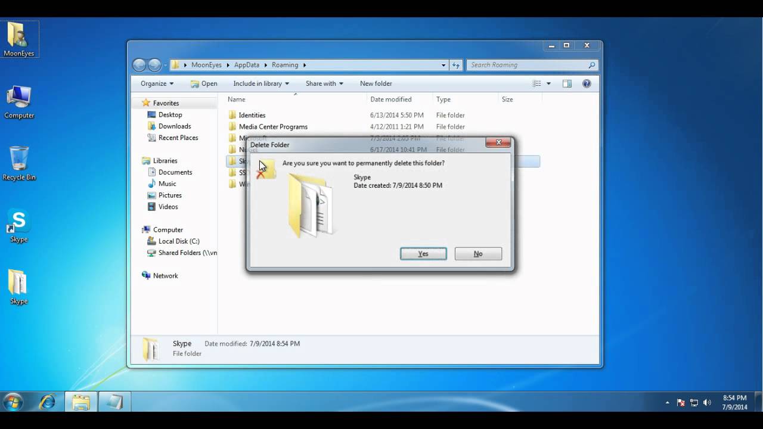
Task: Select Network in the navigation pane
Action: click(165, 276)
